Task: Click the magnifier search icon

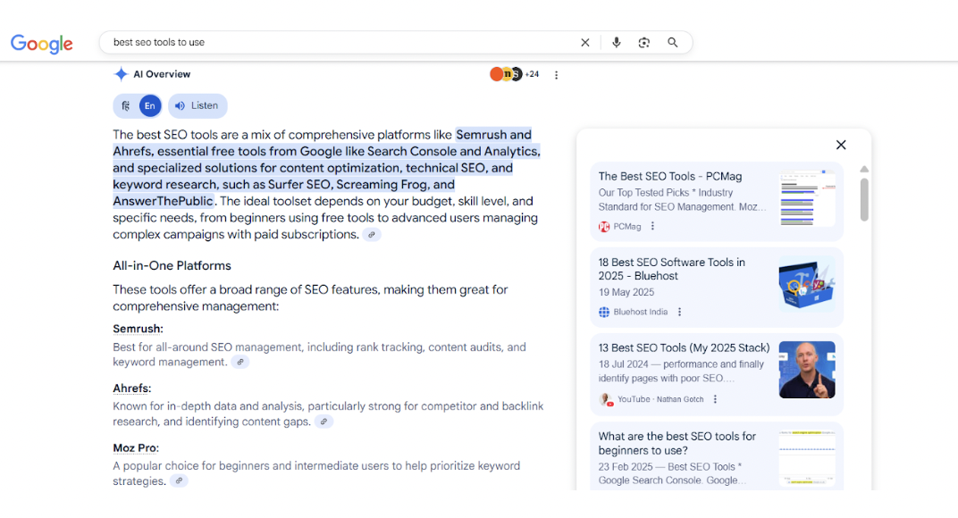Action: tap(673, 42)
